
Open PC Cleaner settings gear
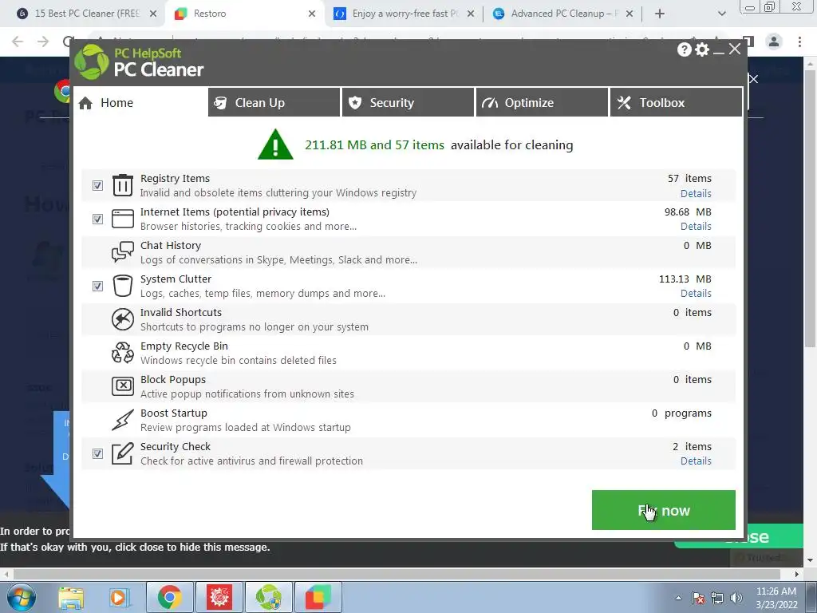tap(702, 49)
